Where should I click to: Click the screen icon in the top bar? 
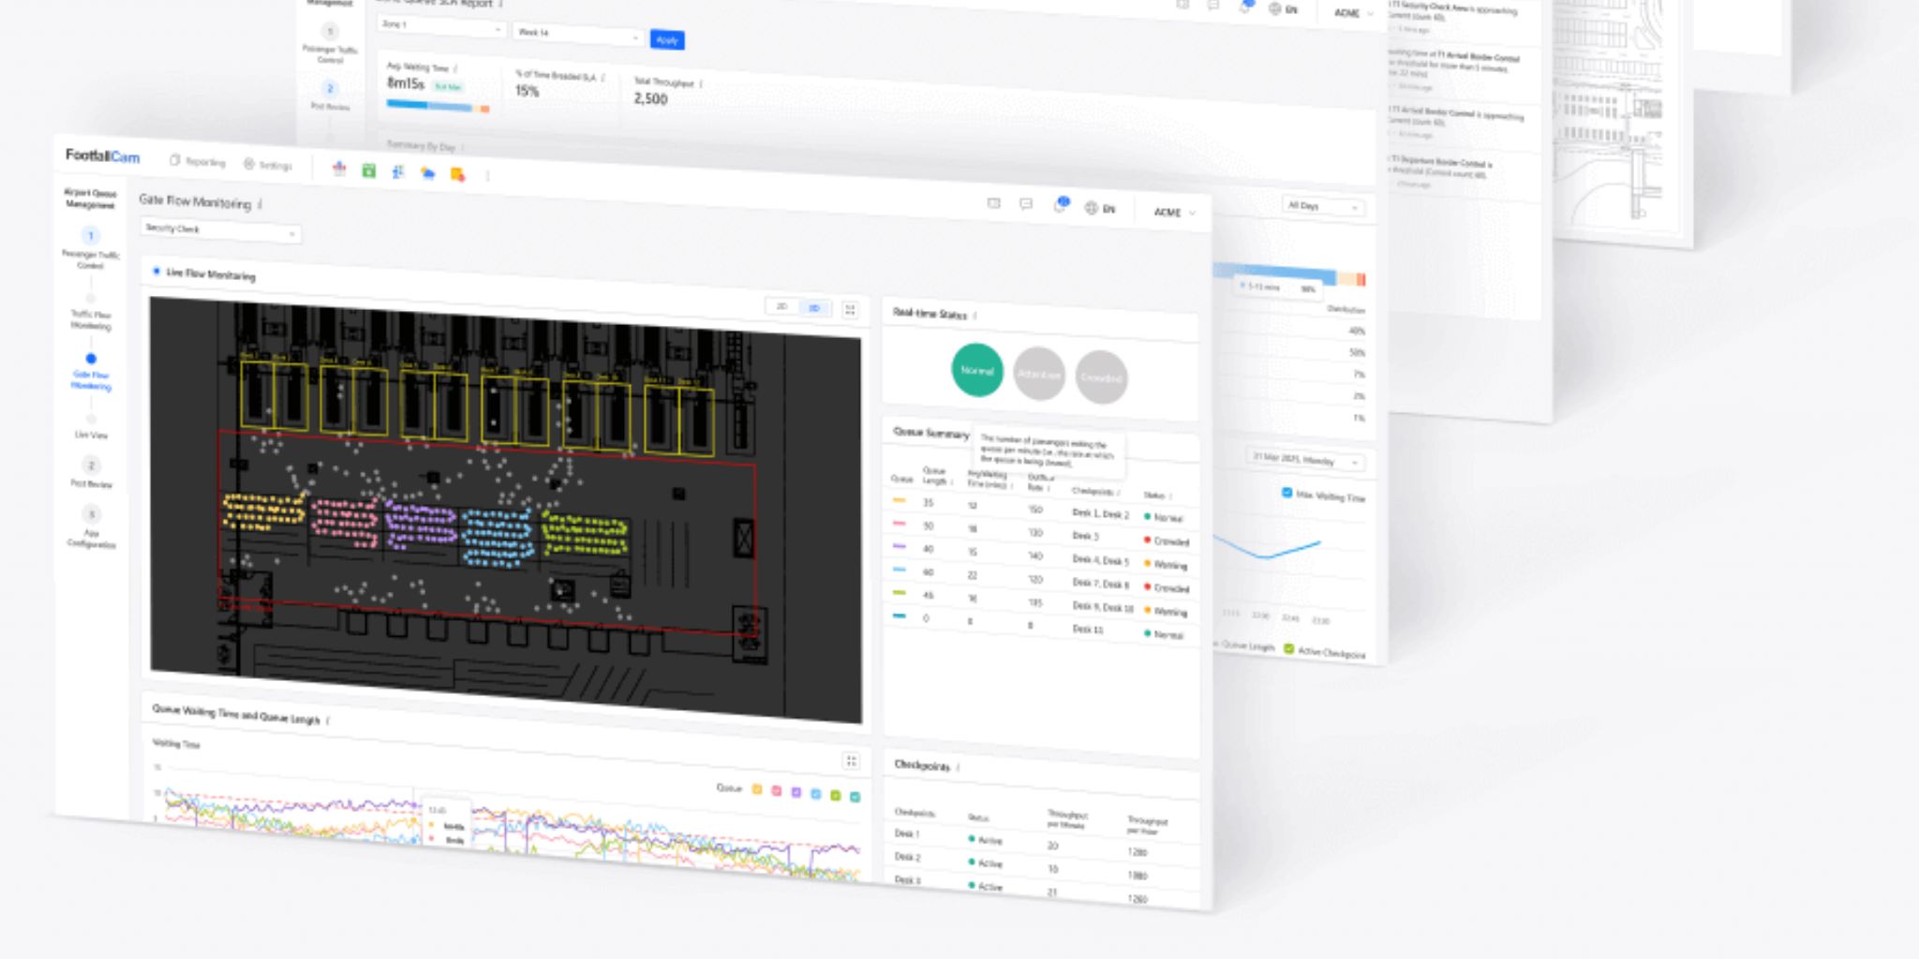[993, 203]
